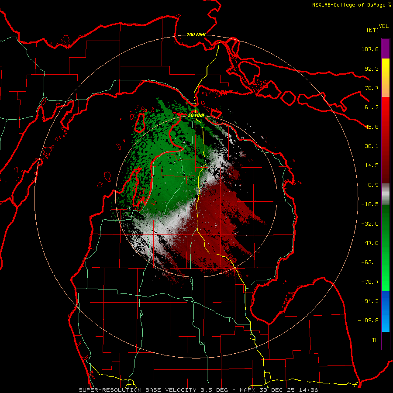Click the [KT] units label
The height and width of the screenshot is (393, 393).
372,30
